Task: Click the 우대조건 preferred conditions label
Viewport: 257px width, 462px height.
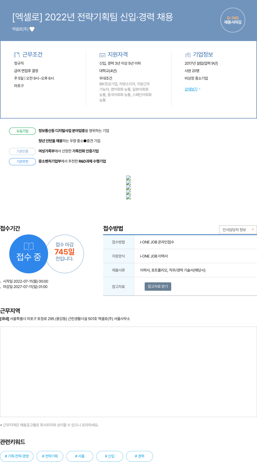Action: (x=106, y=78)
